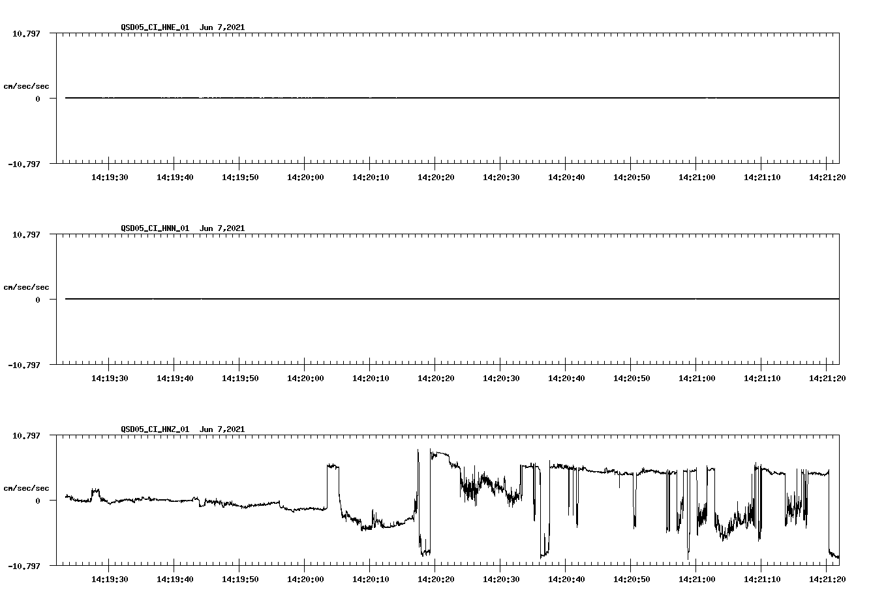Click 14:21:20 label under the HNE plot
This screenshot has width=886, height=603.
coord(827,177)
